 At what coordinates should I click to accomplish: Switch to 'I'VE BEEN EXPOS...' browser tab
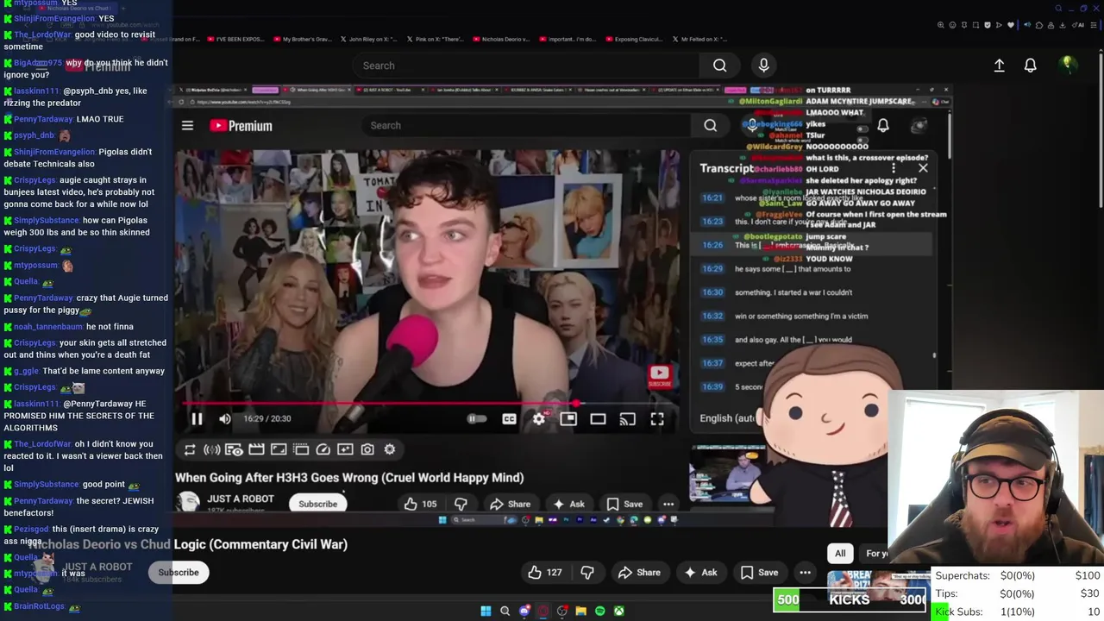[x=235, y=39]
